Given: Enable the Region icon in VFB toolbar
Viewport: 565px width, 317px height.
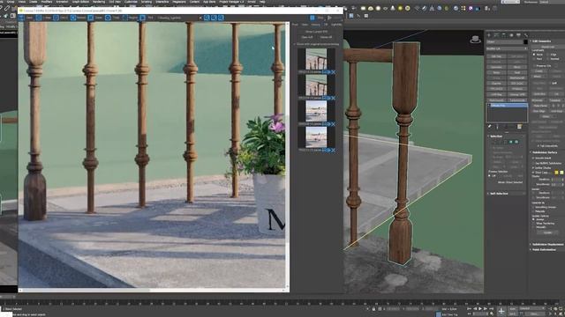Looking at the screenshot, I should [x=125, y=18].
